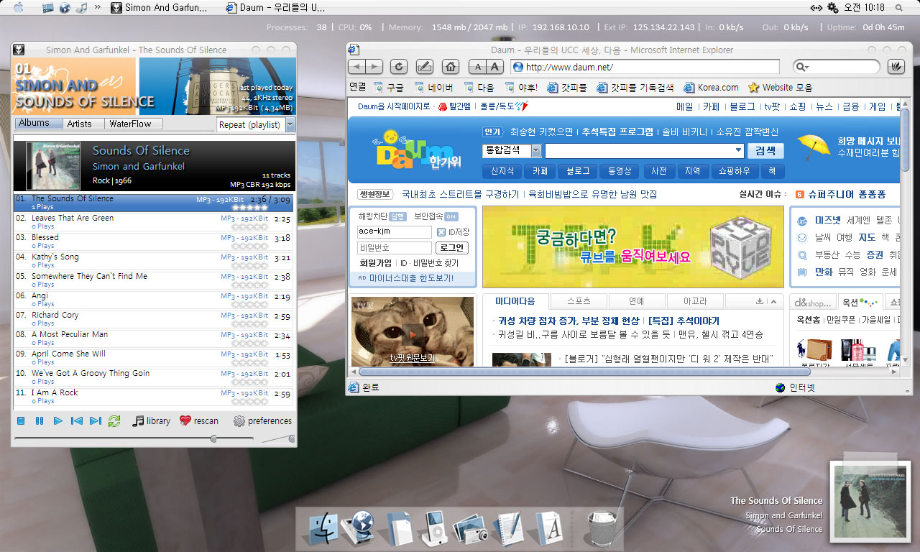
Task: Click the browser back arrow
Action: [x=357, y=67]
